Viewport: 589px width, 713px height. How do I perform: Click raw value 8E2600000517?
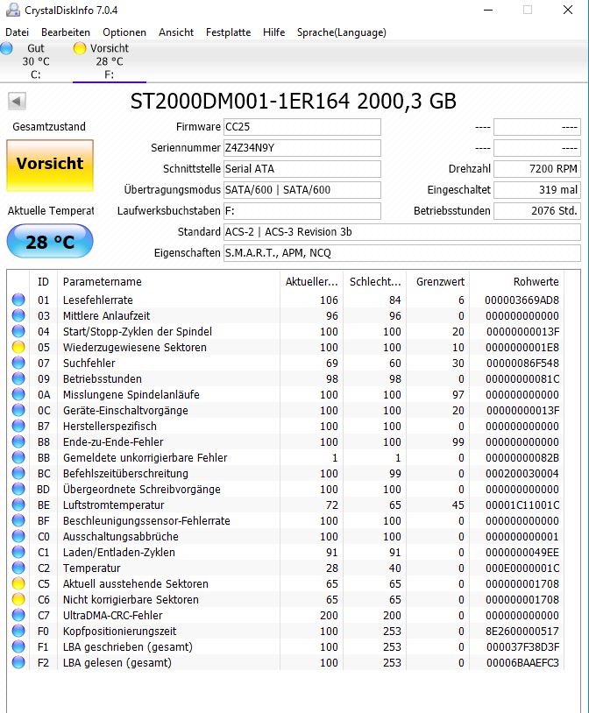pyautogui.click(x=522, y=632)
